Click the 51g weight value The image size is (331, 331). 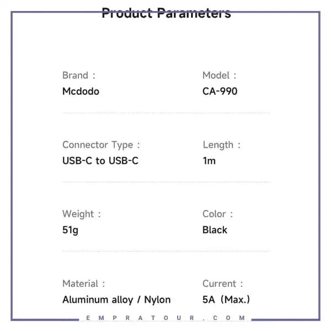tap(70, 230)
